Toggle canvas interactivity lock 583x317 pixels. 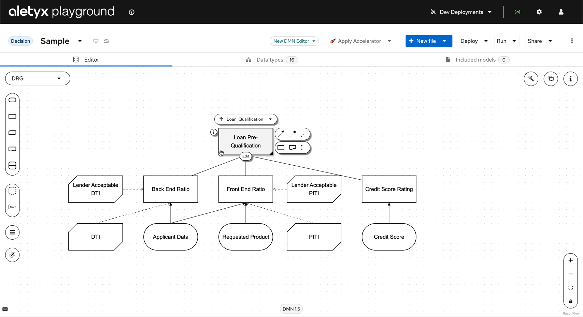click(x=570, y=302)
